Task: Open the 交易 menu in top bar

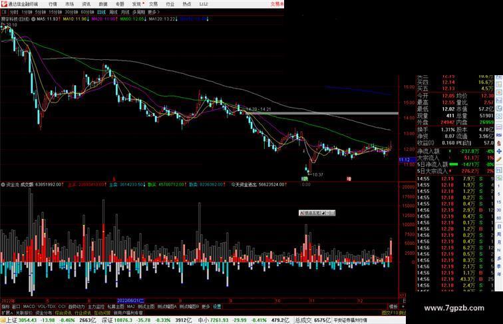Action: [153, 4]
